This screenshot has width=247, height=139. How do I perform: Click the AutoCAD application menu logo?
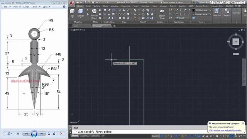(x=72, y=3)
